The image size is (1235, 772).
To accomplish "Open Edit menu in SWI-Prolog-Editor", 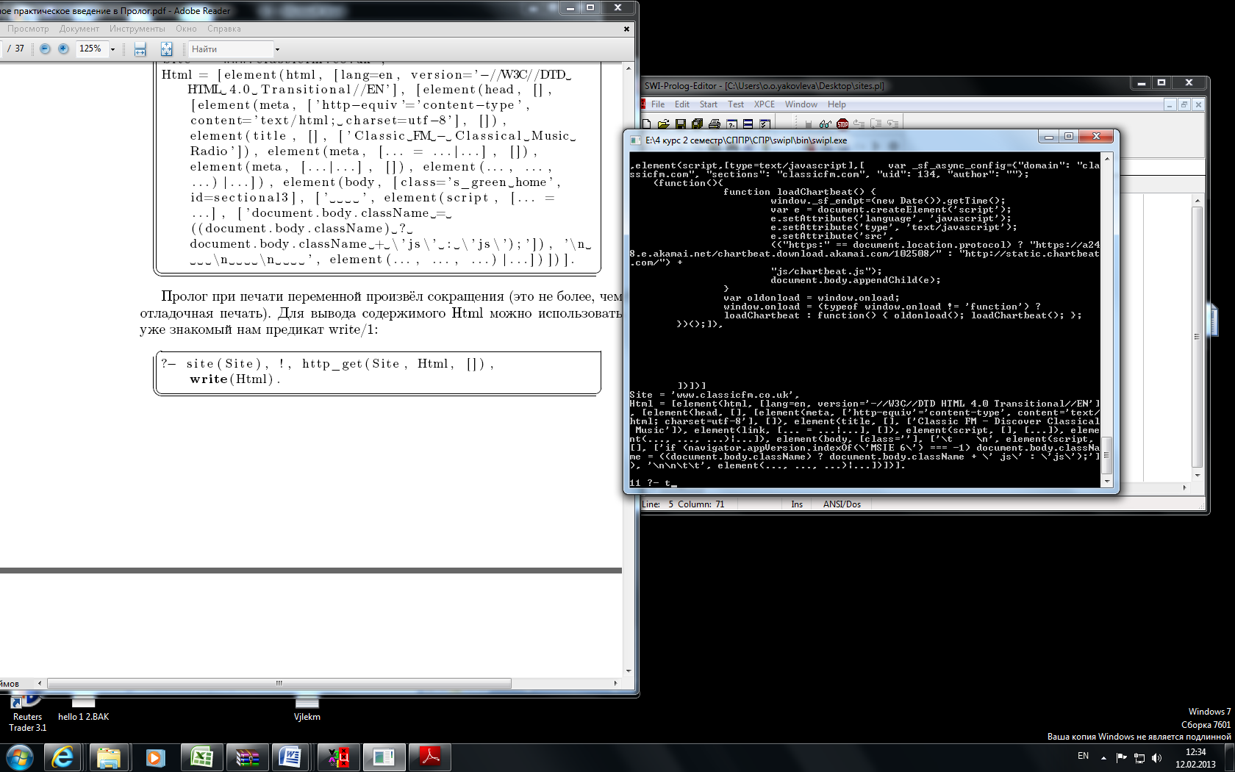I will click(682, 104).
